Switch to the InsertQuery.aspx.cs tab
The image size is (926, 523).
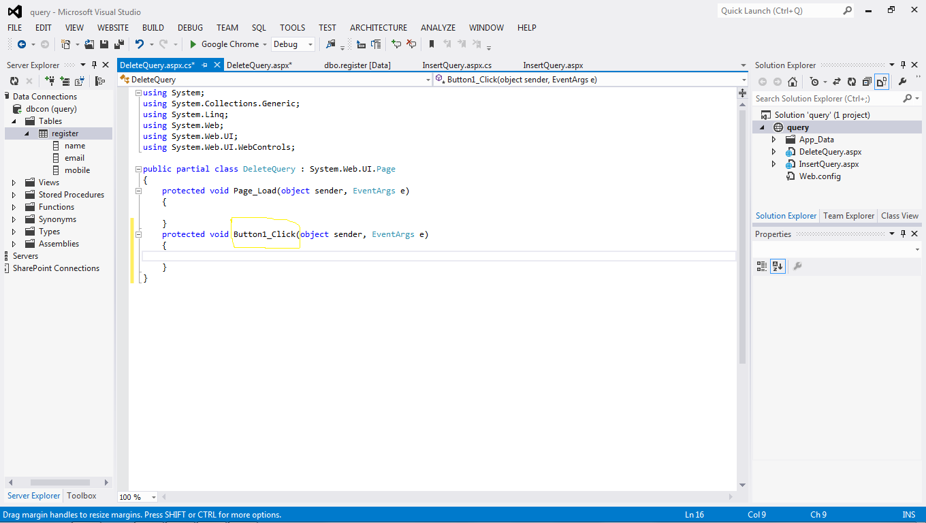(457, 65)
